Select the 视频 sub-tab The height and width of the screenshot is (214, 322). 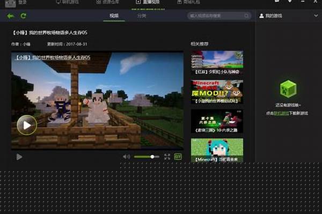(114, 16)
